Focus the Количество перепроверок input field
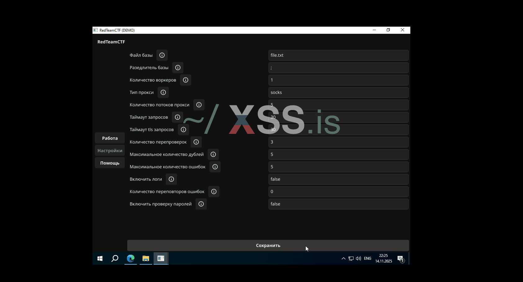523x282 pixels. click(x=338, y=142)
